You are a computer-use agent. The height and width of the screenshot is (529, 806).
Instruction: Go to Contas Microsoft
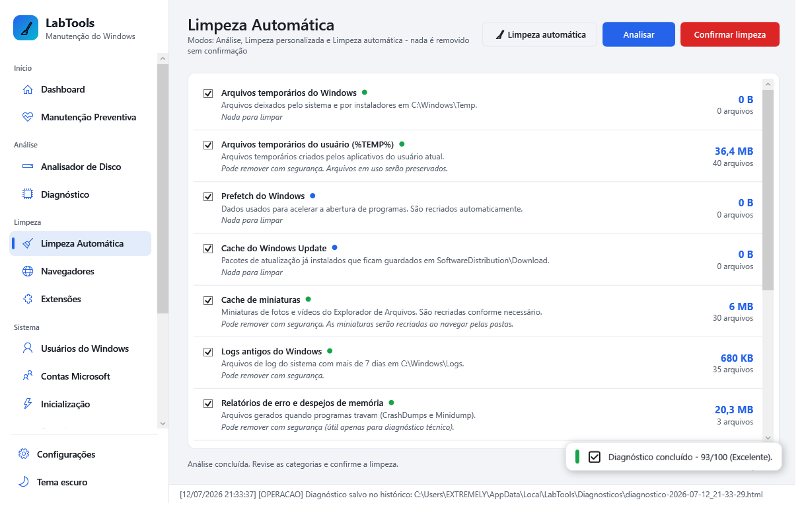[81, 376]
